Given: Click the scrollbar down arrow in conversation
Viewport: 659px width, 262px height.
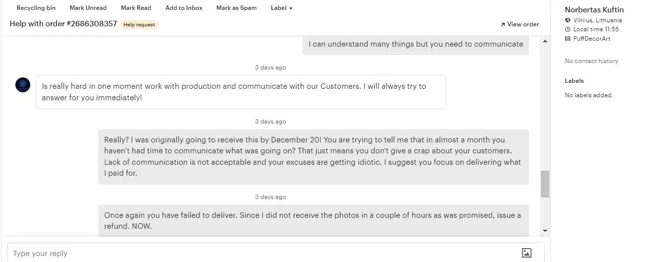Looking at the screenshot, I should coord(545,231).
